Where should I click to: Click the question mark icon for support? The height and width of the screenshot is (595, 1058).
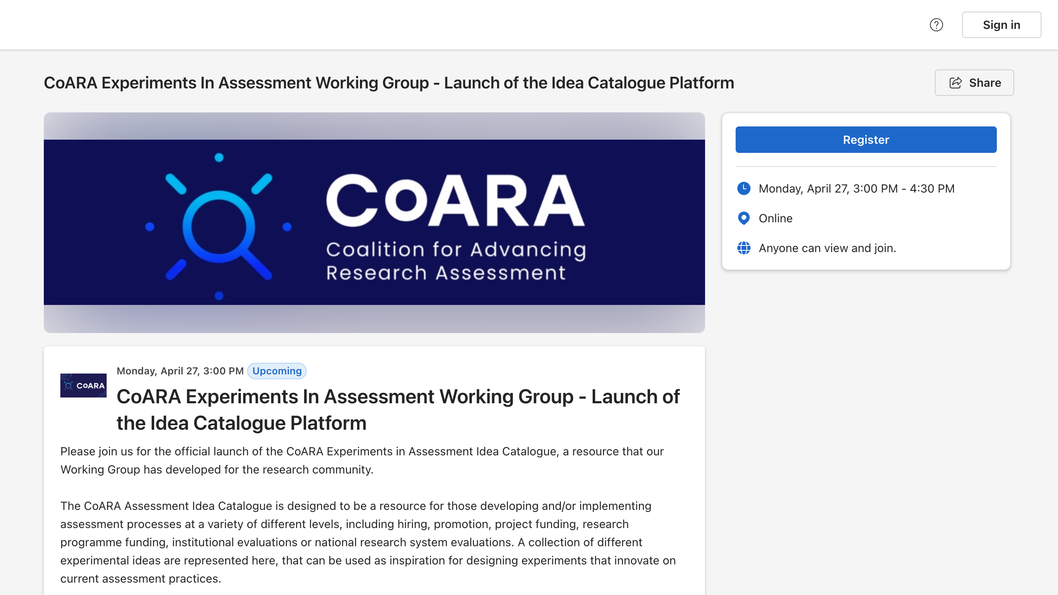(937, 25)
